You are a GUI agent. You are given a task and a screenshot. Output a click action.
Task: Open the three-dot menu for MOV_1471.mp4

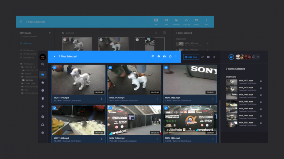(x=102, y=99)
